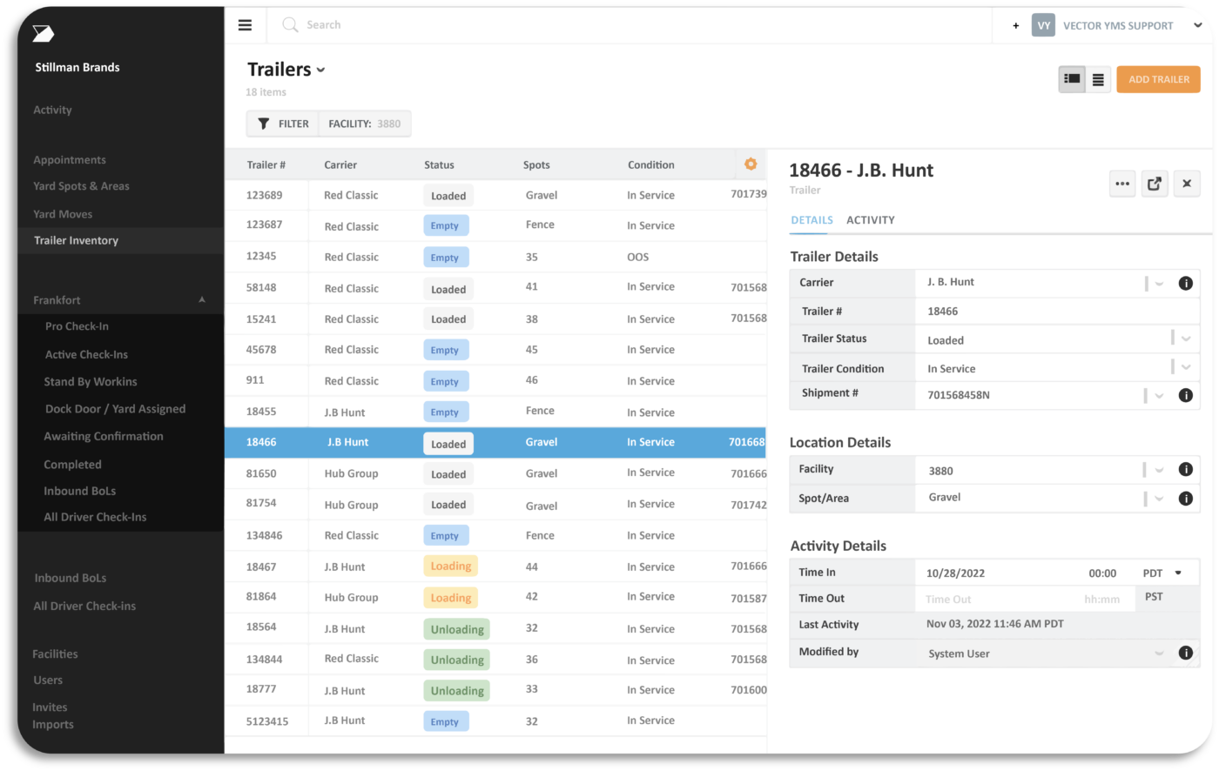Open the filter funnel icon
This screenshot has height=771, width=1219.
click(x=264, y=123)
